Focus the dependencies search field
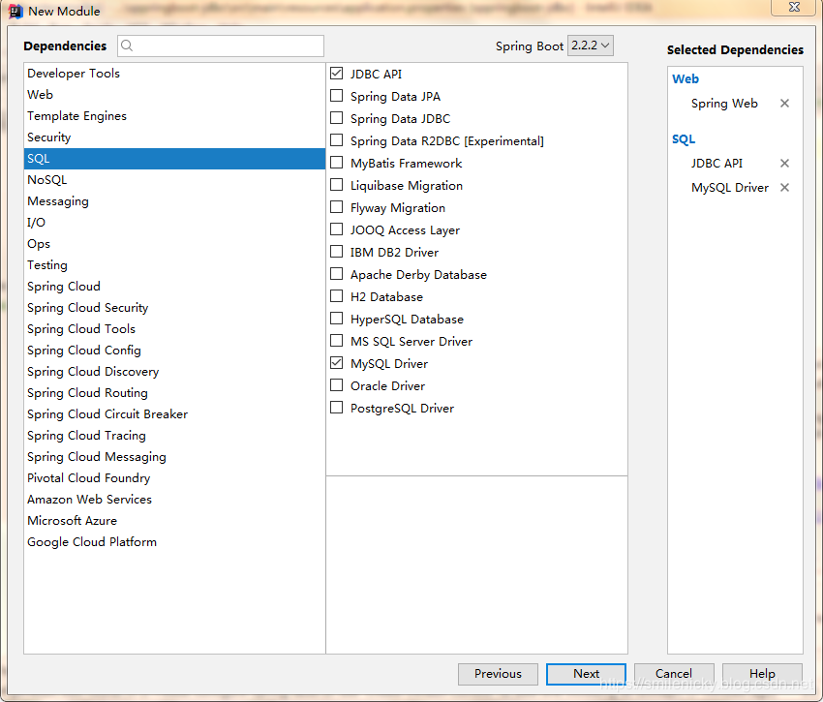Viewport: 823px width, 702px height. (x=221, y=46)
